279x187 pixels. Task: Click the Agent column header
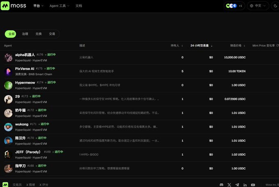pyautogui.click(x=8, y=45)
